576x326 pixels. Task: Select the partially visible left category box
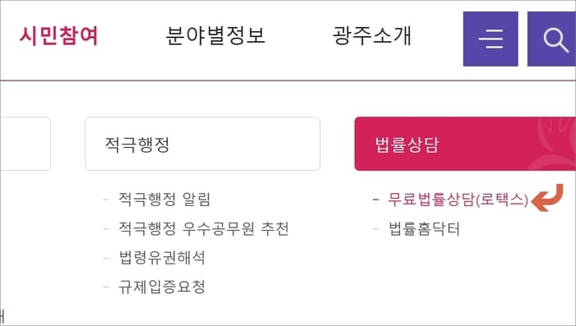[25, 144]
